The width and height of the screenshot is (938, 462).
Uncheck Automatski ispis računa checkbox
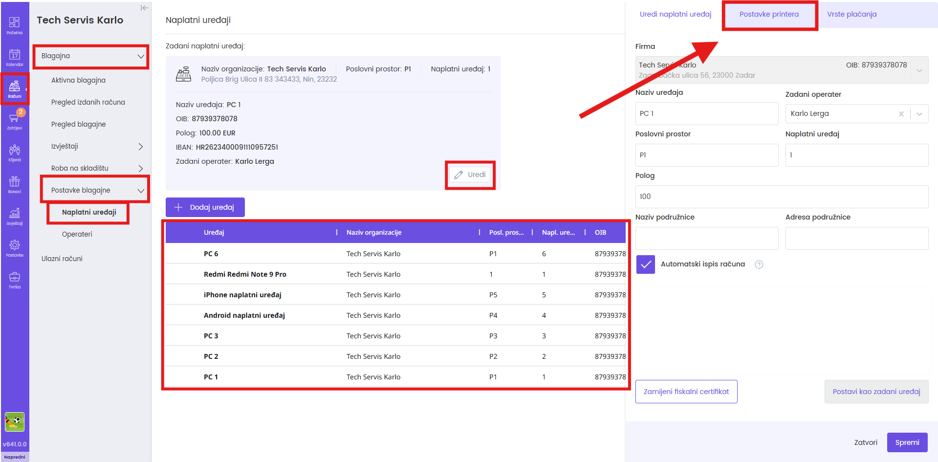coord(645,264)
